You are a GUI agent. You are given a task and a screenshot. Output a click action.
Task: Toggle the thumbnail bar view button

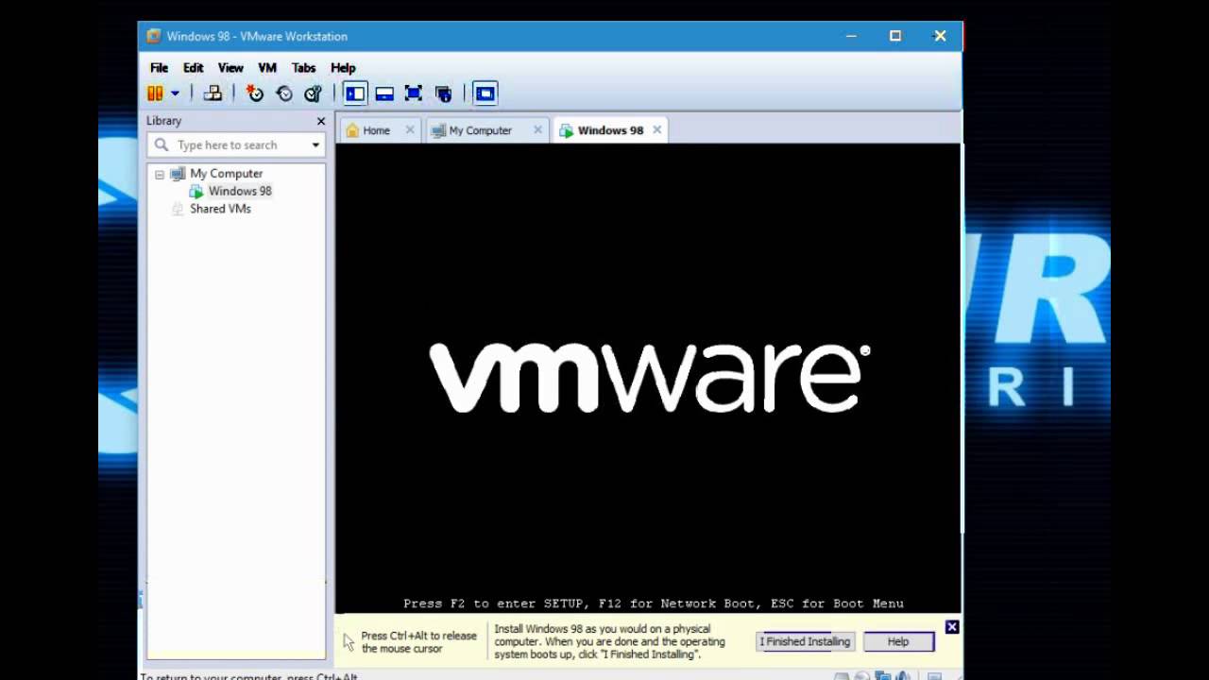[x=384, y=93]
